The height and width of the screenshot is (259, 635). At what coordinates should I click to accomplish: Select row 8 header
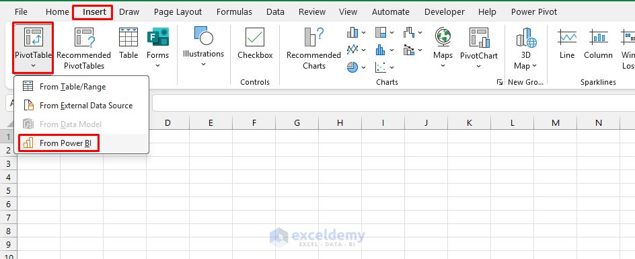9,231
